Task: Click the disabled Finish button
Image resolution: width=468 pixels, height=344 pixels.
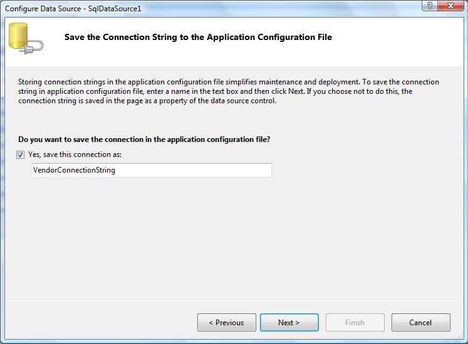Action: pyautogui.click(x=355, y=323)
